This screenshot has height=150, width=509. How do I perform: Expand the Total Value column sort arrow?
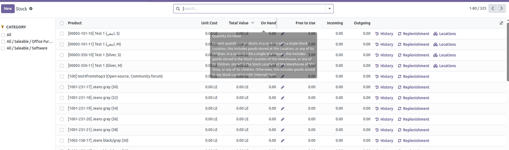tap(253, 23)
